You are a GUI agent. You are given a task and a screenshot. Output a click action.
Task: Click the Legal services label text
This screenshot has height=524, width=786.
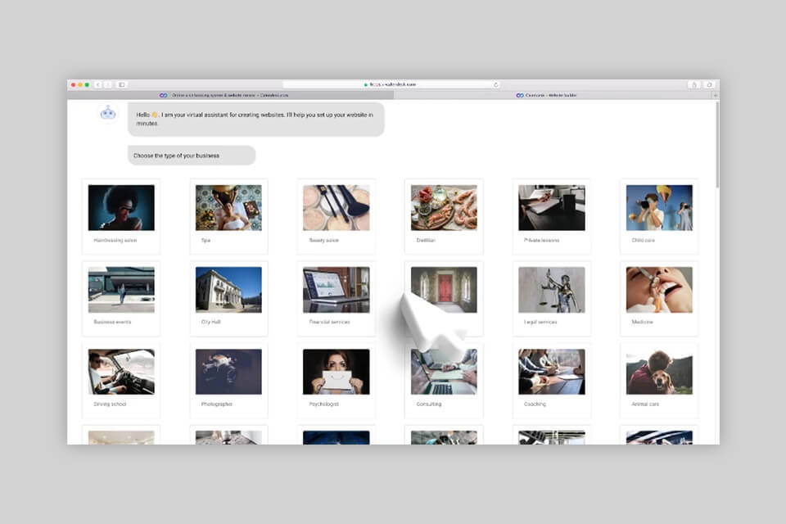[540, 322]
